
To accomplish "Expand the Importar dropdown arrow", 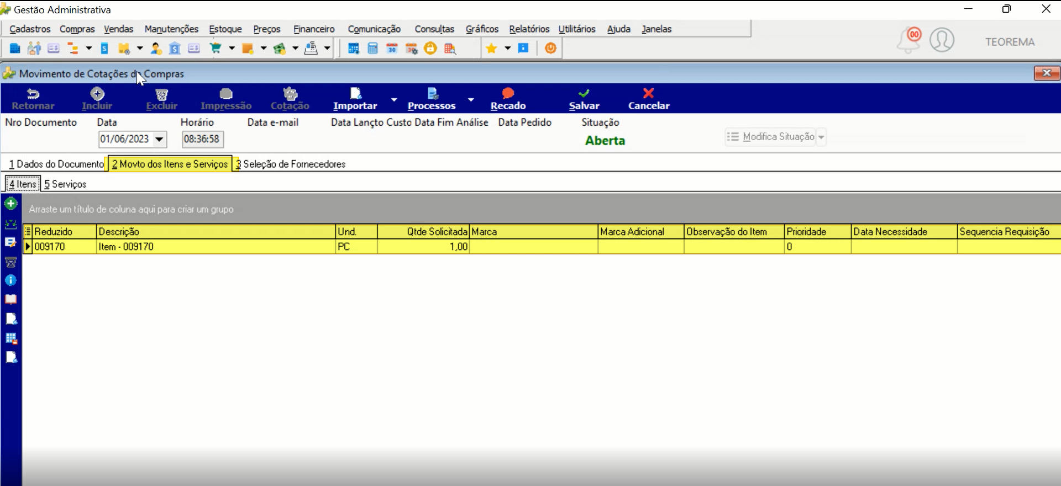I will (394, 100).
